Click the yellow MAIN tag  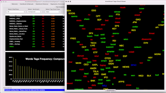78,63
